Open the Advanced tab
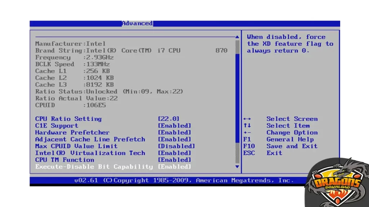Image resolution: width=369 pixels, height=207 pixels. coord(137,23)
